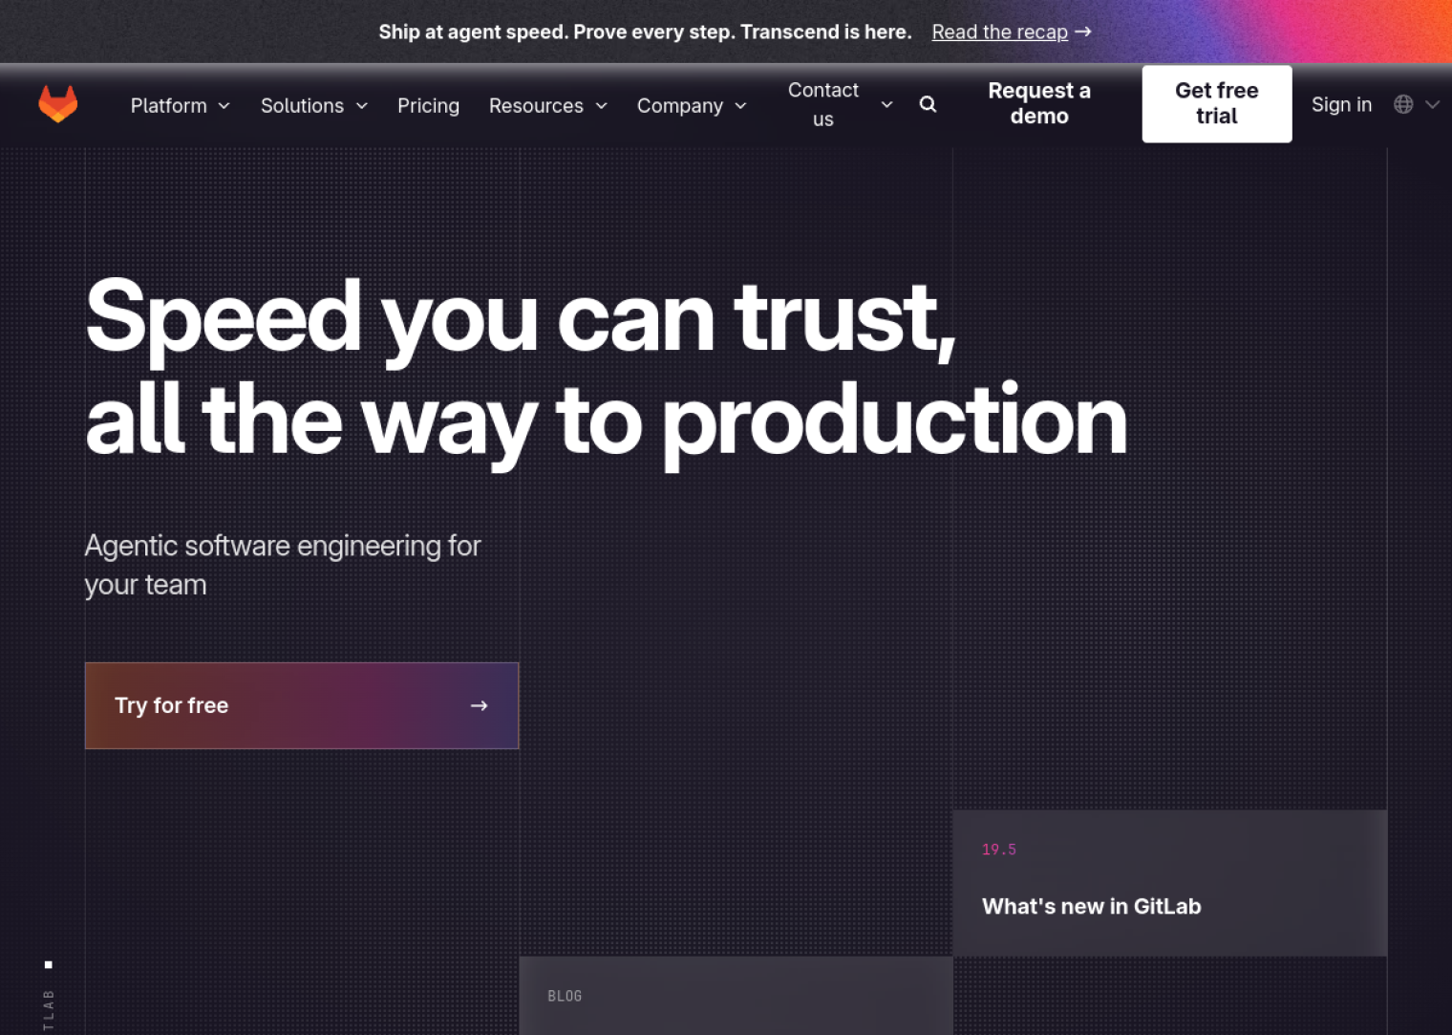1452x1035 pixels.
Task: Click 'Agentic software engineering for your team' text
Action: (x=283, y=565)
